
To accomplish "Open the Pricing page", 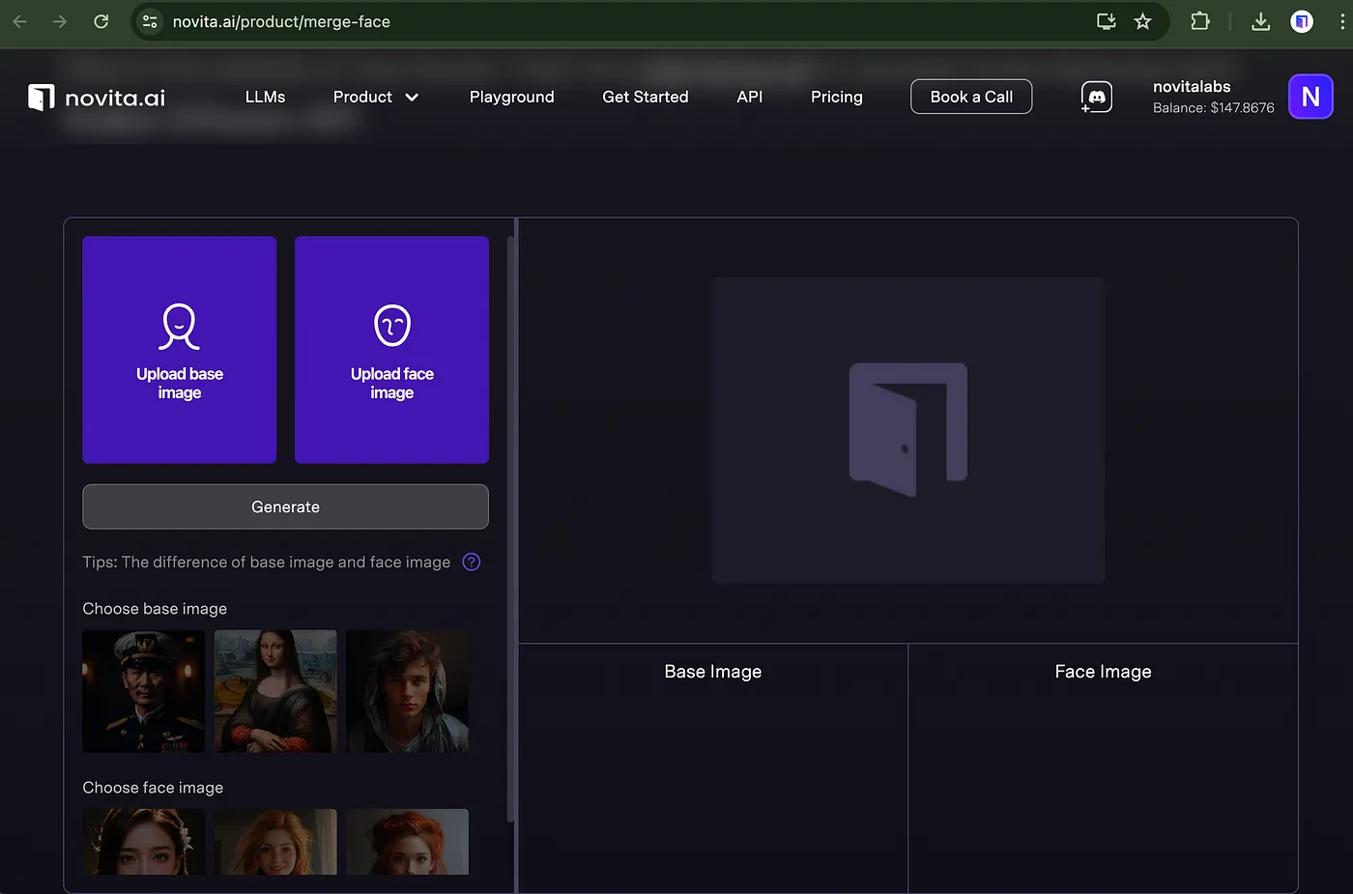I will pyautogui.click(x=836, y=97).
